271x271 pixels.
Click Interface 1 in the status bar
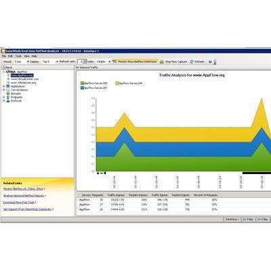232,220
